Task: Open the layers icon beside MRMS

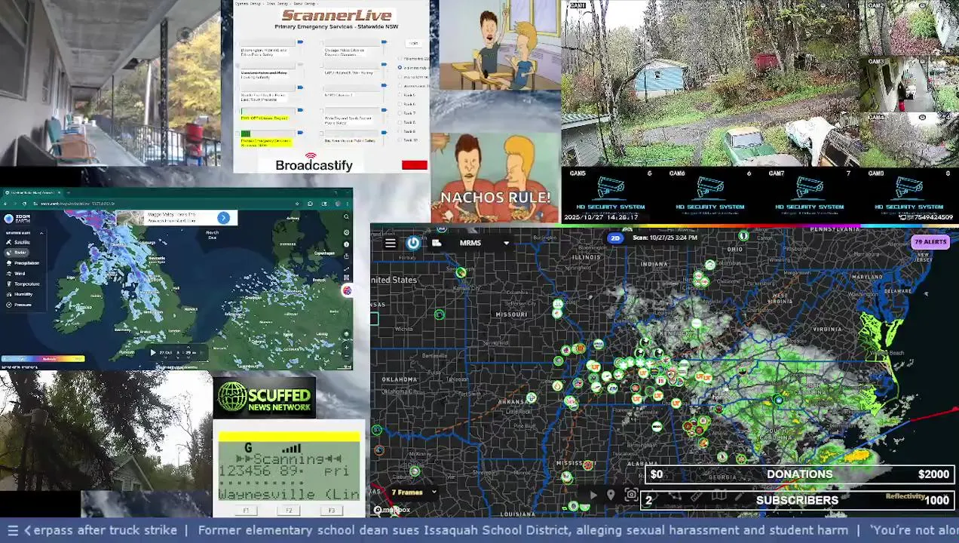Action: pyautogui.click(x=437, y=243)
